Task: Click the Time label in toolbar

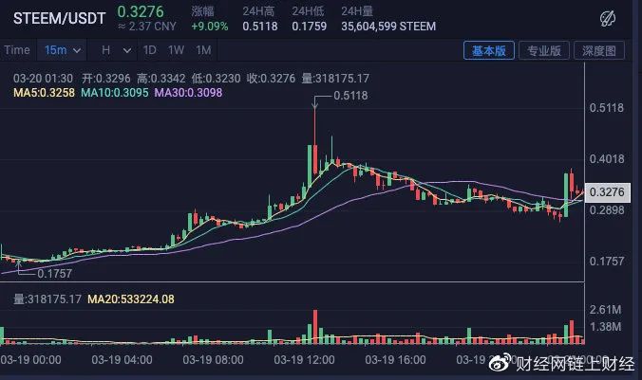Action: tap(17, 50)
